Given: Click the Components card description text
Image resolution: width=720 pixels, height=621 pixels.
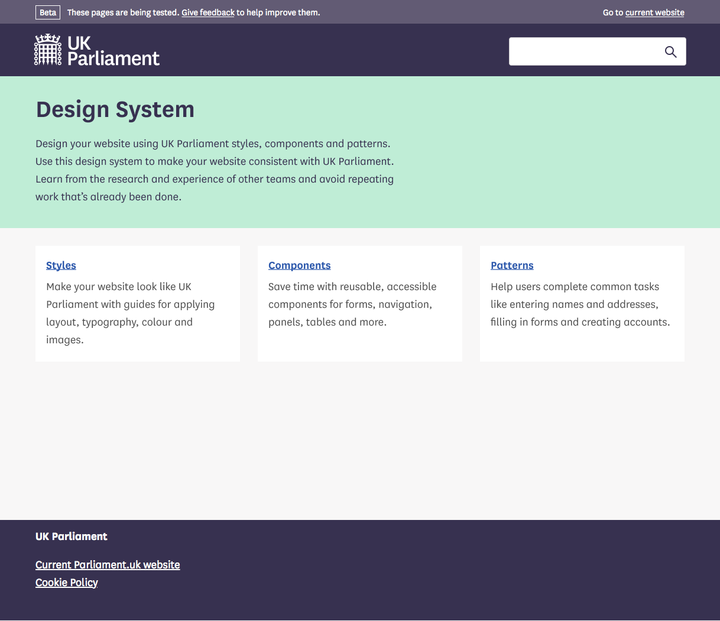Looking at the screenshot, I should 352,304.
